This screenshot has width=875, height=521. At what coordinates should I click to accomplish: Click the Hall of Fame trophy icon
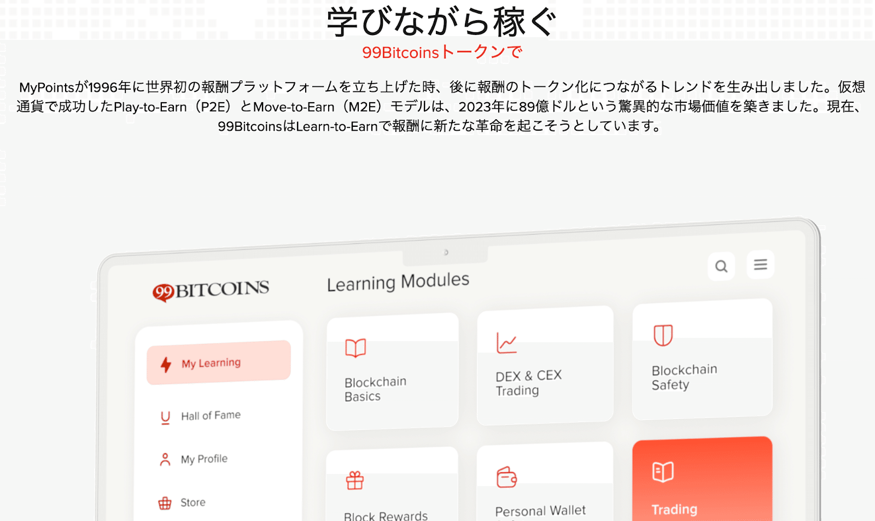(165, 418)
